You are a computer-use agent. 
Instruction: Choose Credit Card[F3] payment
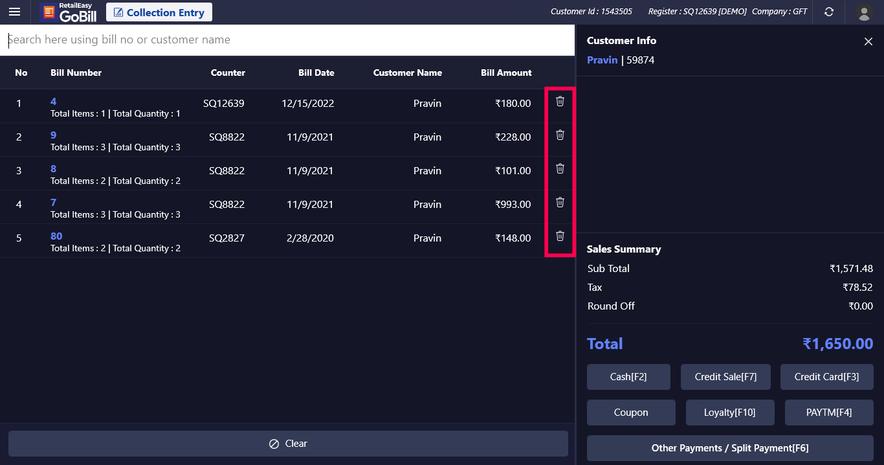tap(827, 377)
